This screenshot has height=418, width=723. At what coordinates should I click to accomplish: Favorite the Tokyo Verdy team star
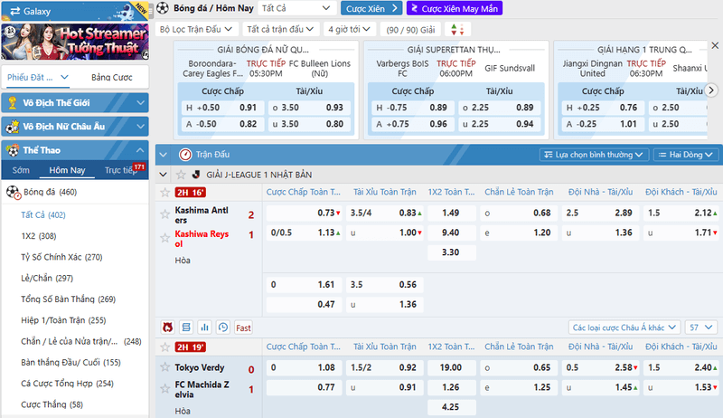164,367
